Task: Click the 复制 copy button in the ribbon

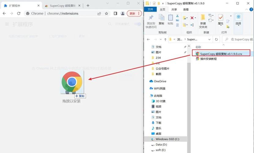Action: pyautogui.click(x=161, y=20)
